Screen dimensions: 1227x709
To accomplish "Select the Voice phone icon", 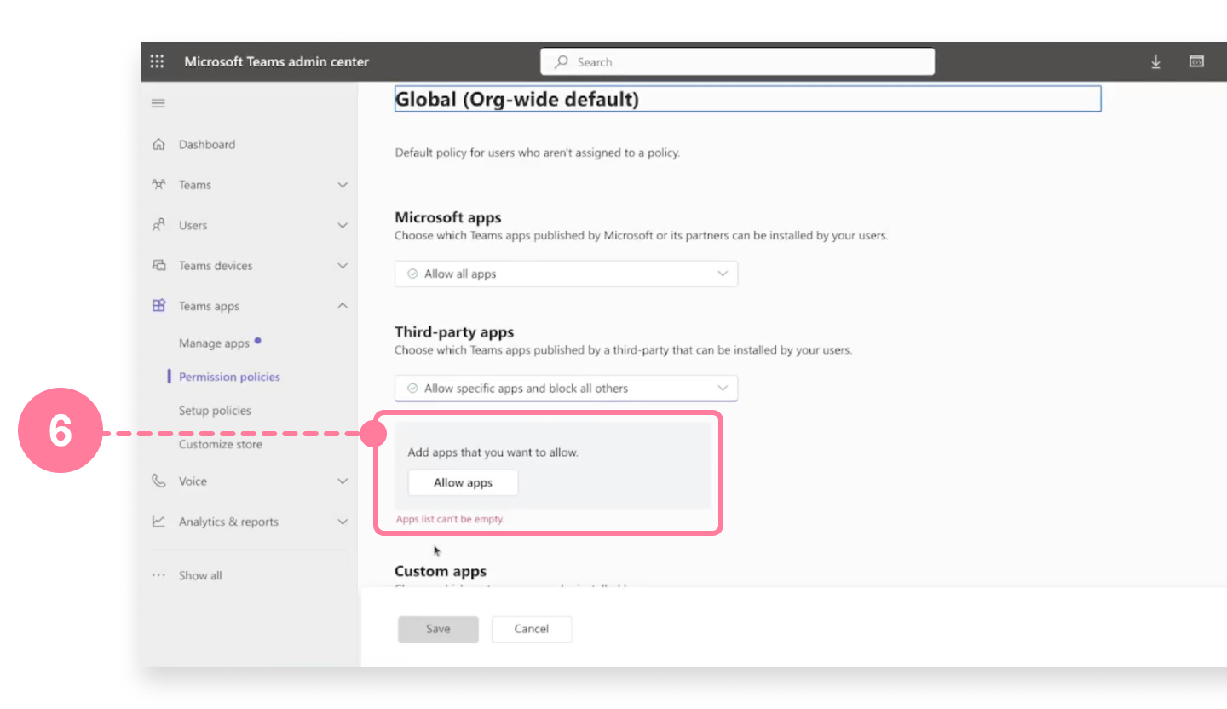I will [158, 481].
